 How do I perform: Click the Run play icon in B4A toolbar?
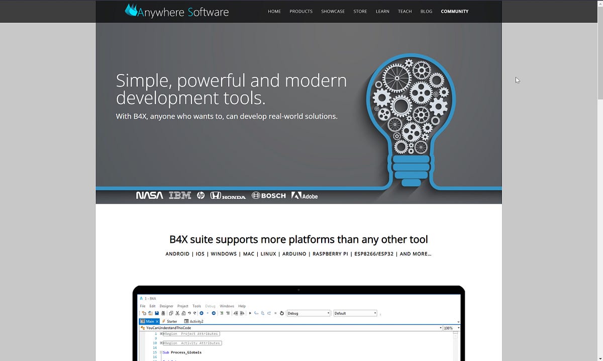pyautogui.click(x=250, y=313)
